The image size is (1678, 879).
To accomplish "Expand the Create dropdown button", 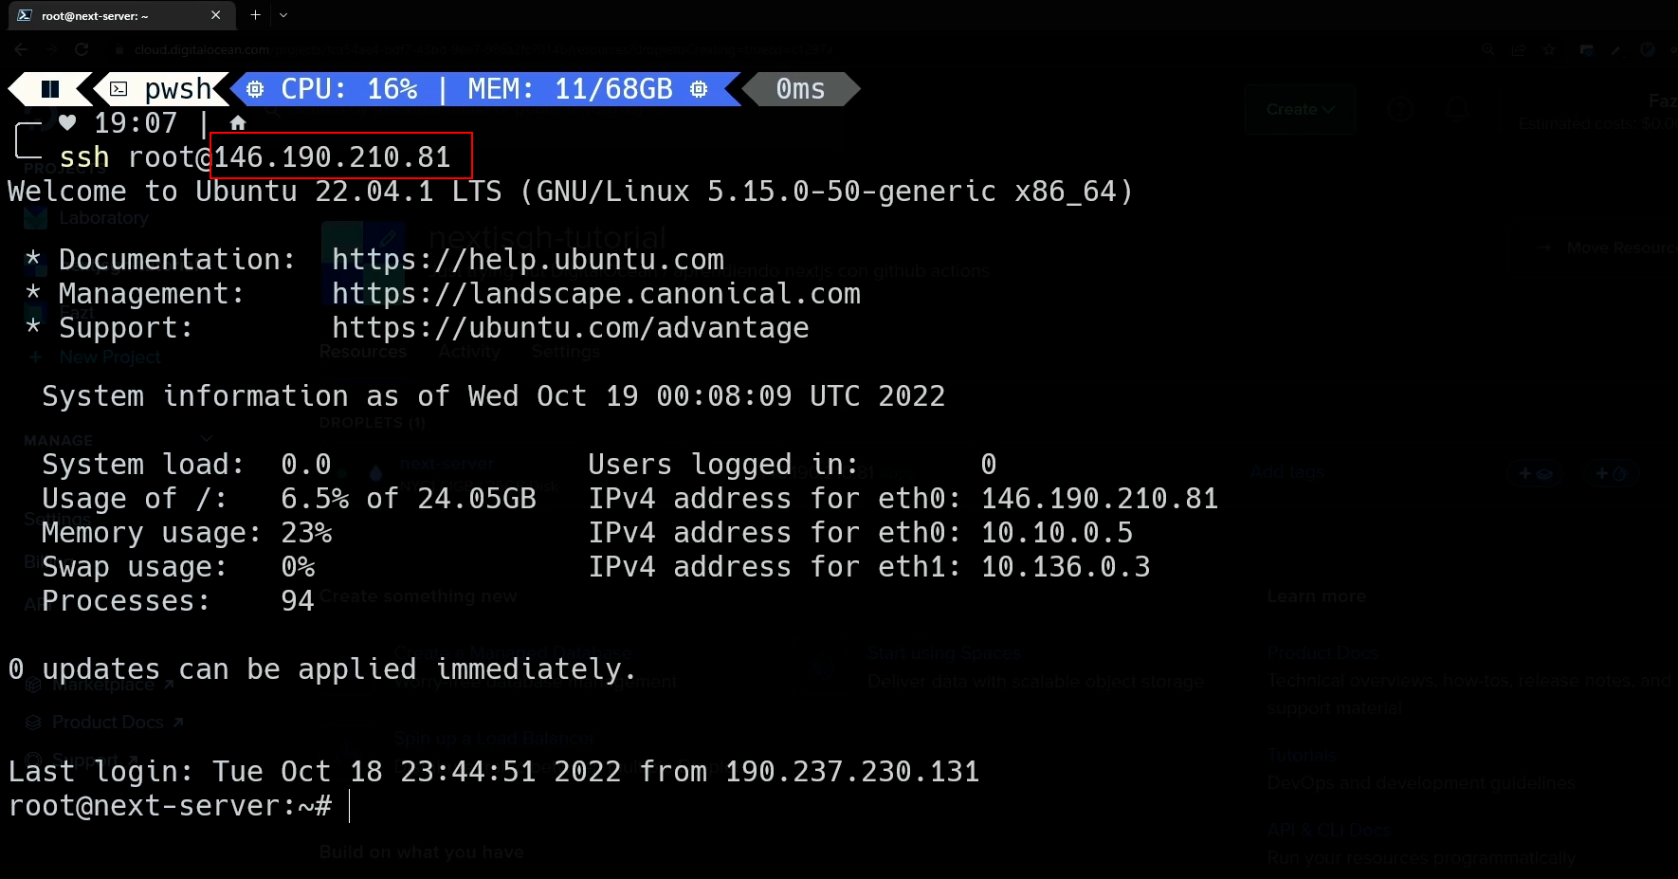I will (1300, 109).
